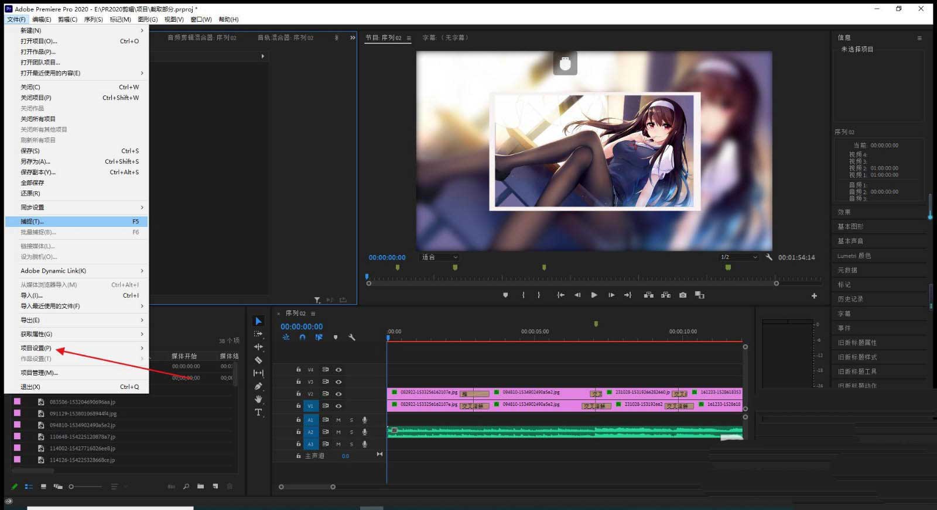The width and height of the screenshot is (937, 510).
Task: Select the Pen tool in the tools panel
Action: coord(258,386)
